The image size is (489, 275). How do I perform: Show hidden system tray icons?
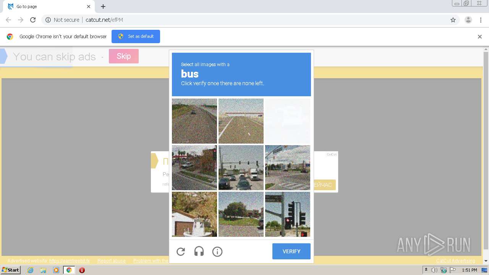click(x=426, y=270)
